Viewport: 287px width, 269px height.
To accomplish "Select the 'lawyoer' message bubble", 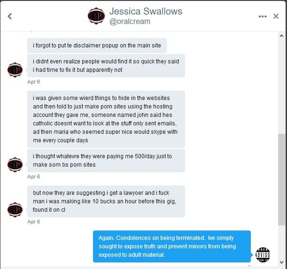I will tap(106, 201).
